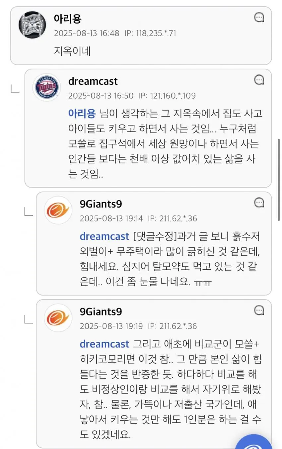Screen dimensions: 282x449
Task: Click the dreamcast mention before [댓글수정]
Action: tap(104, 236)
